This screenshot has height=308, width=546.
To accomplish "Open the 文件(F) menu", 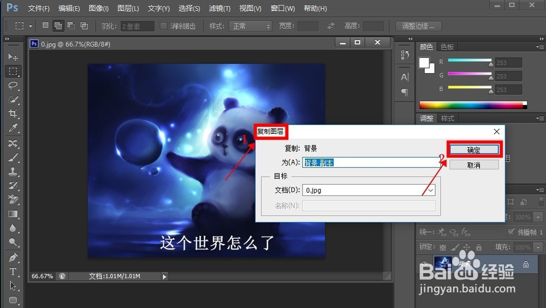I will coord(39,8).
